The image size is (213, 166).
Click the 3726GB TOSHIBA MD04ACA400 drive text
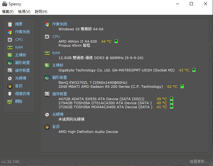(x=105, y=107)
